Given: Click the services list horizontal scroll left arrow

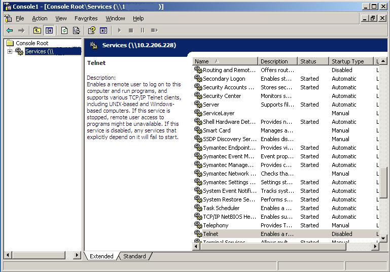Looking at the screenshot, I should (196, 246).
